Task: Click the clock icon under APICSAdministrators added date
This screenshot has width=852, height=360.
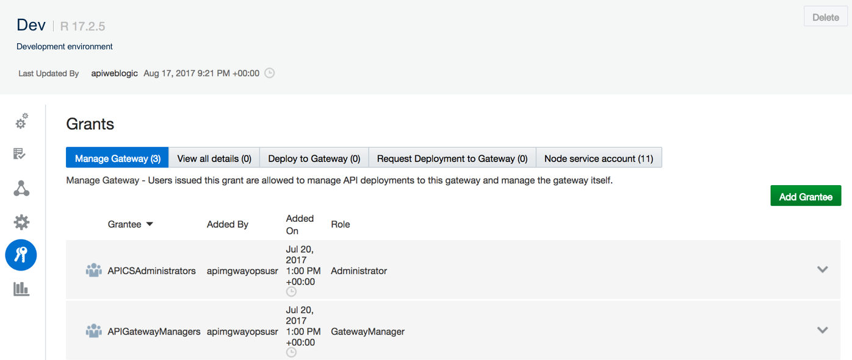Action: pyautogui.click(x=291, y=292)
